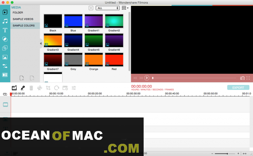Select the FOLDER item
Viewport: 253px width, 156px height.
(x=18, y=13)
